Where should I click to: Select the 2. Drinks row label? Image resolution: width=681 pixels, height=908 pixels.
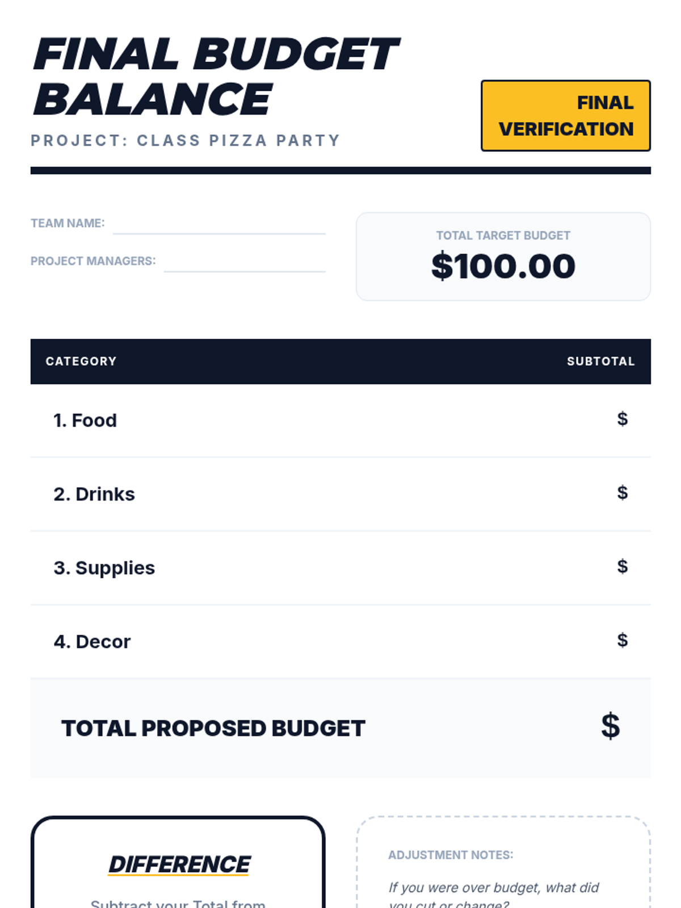pos(94,494)
